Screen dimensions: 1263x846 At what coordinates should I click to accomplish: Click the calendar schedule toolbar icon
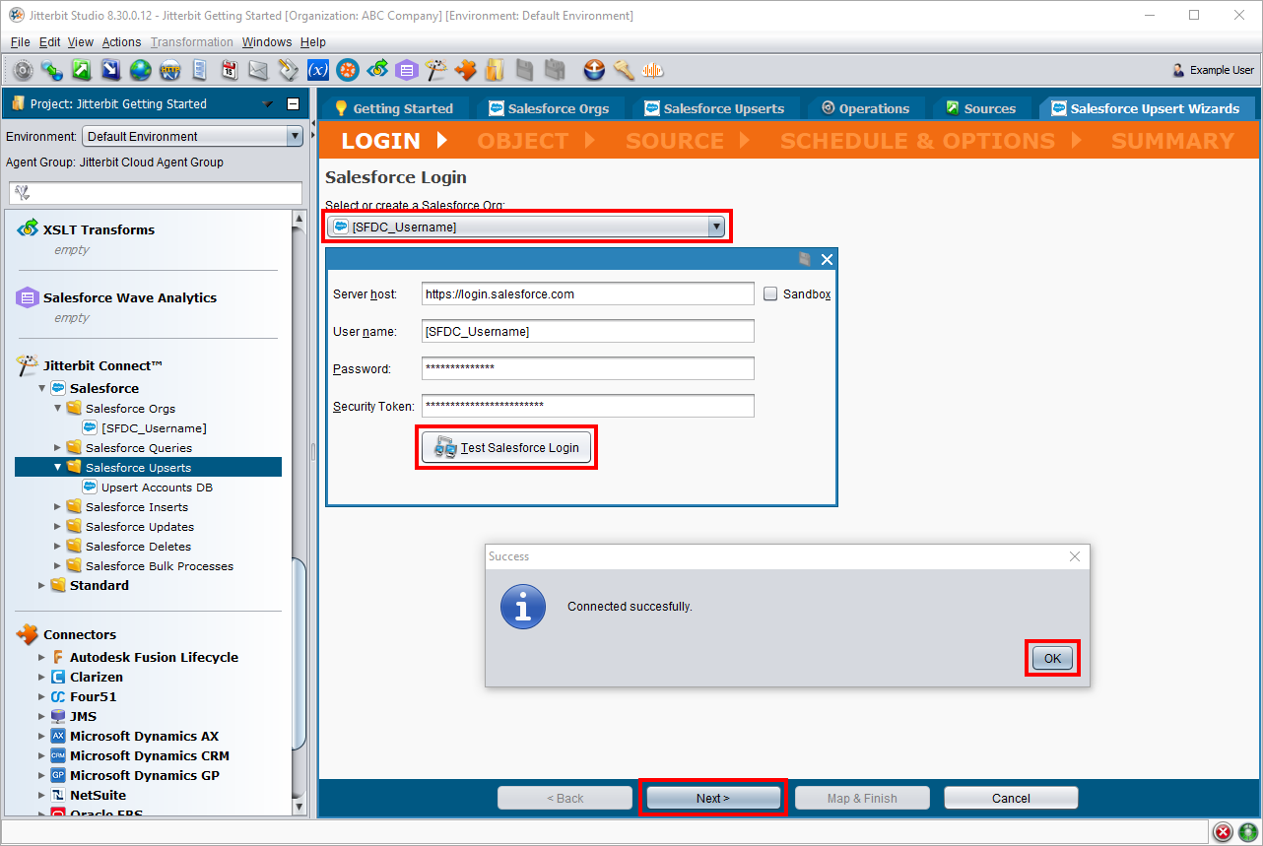pyautogui.click(x=229, y=70)
